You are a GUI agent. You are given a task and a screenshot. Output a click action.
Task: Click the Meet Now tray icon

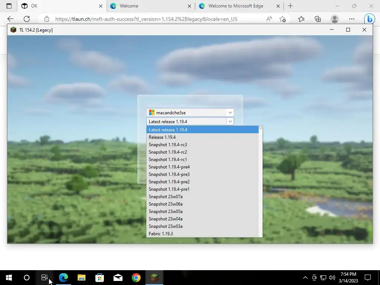click(x=314, y=278)
